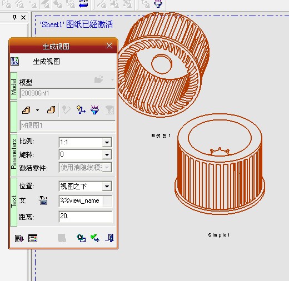Click the list with down-arrow icon
This screenshot has height=281, width=289.
19,238
